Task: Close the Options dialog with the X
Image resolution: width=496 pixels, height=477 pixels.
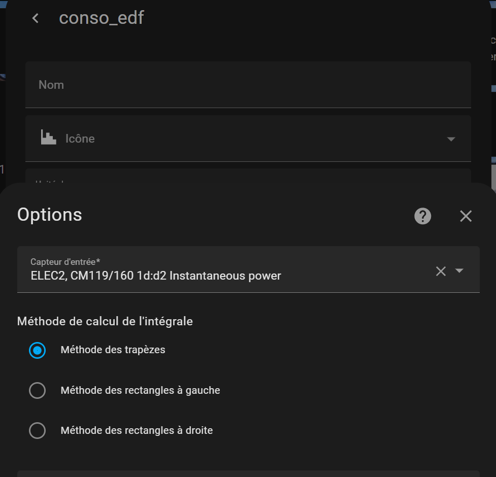Action: coord(466,216)
